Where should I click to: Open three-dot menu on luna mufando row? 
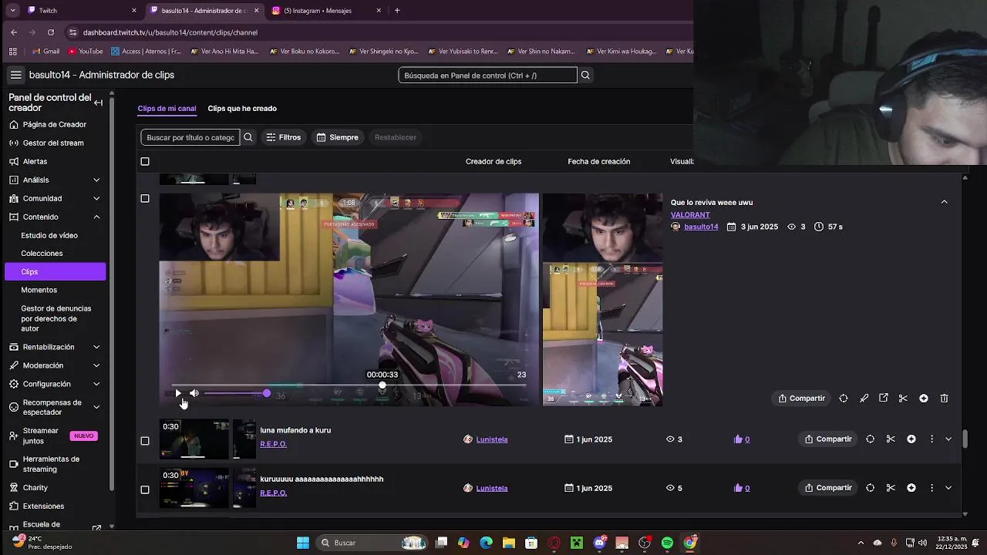pos(931,439)
